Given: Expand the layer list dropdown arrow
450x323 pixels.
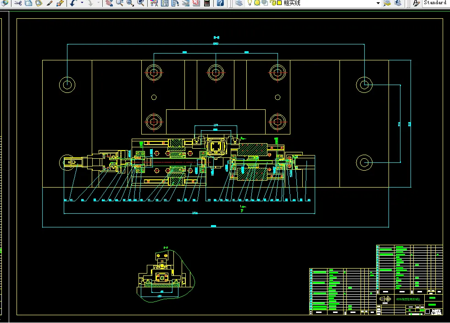Looking at the screenshot, I should tap(378, 3).
